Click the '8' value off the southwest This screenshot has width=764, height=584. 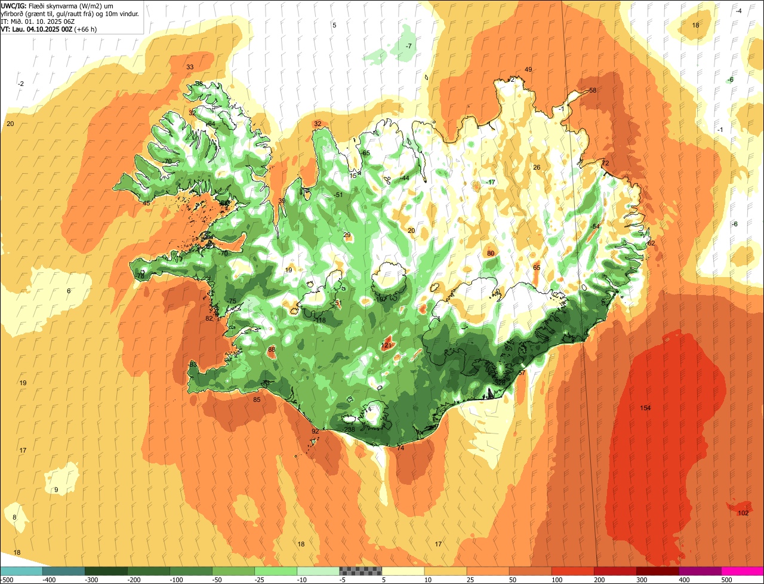14,517
